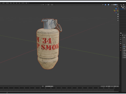Open the viewport shading options dropdown
This screenshot has width=126, height=94.
[118, 5]
